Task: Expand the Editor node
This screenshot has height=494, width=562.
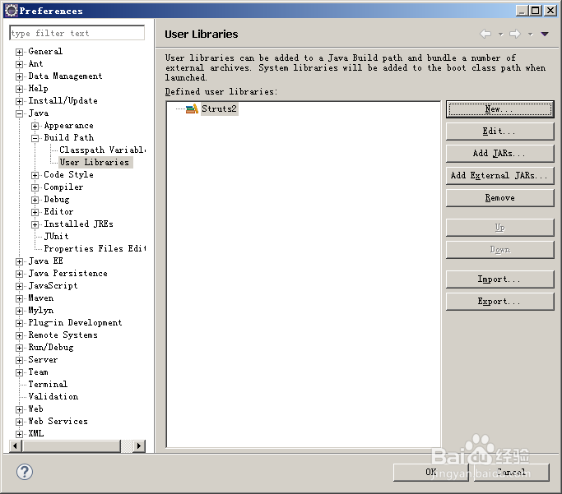Action: (35, 213)
